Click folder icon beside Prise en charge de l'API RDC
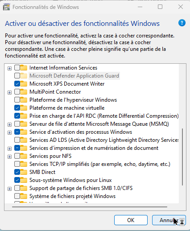This screenshot has width=190, height=231. coord(24,116)
